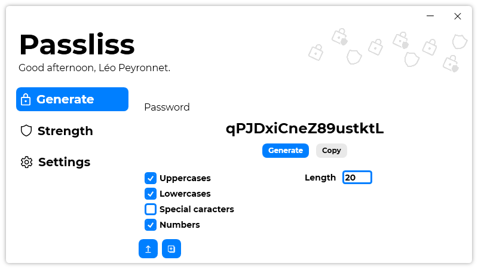
Task: Uncheck the Numbers checkbox
Action: tap(151, 225)
